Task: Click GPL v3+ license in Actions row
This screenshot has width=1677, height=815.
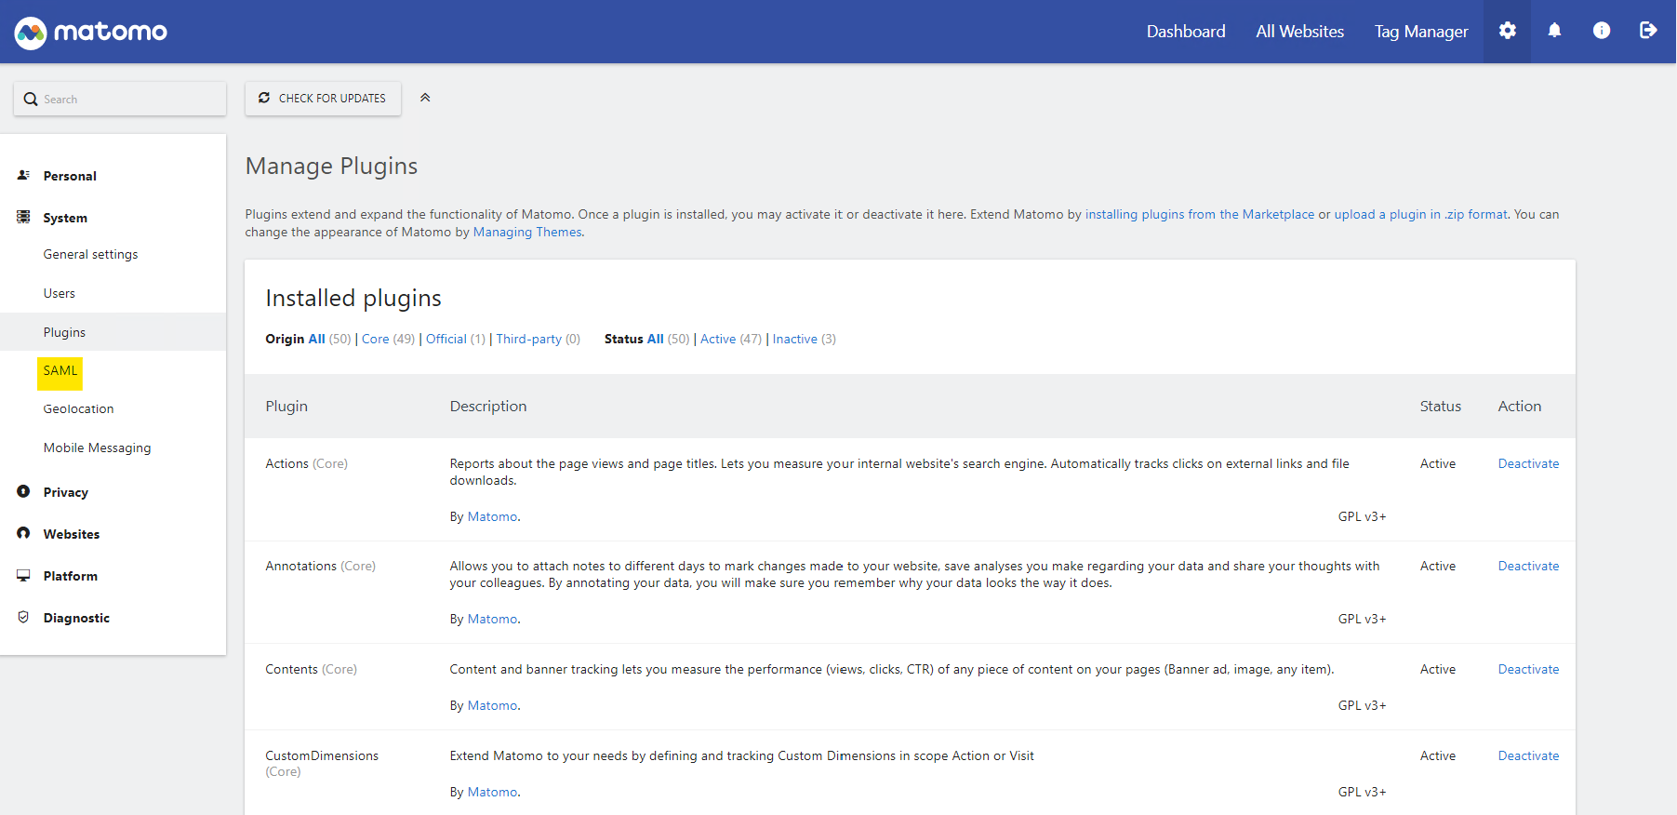Action: 1362,516
